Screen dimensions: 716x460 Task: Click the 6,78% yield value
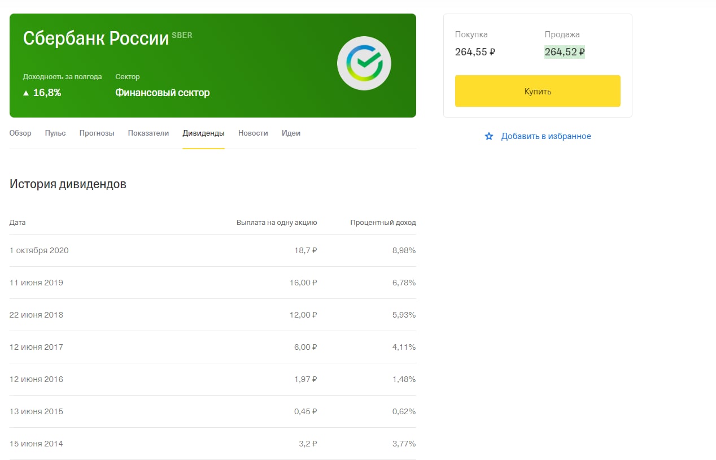[x=404, y=283]
